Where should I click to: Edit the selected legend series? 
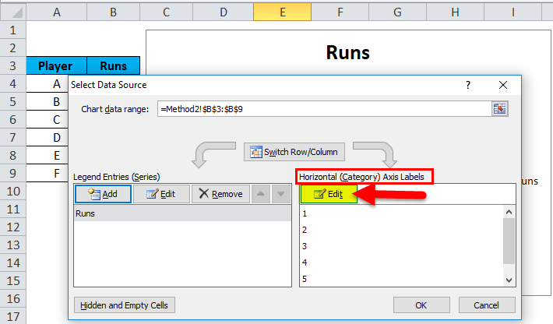click(x=161, y=194)
